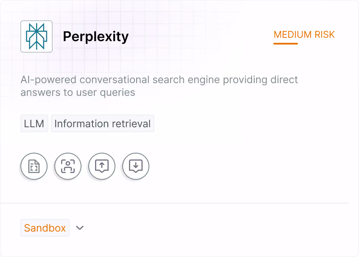
Task: Click the MEDIUM RISK label
Action: (x=304, y=34)
